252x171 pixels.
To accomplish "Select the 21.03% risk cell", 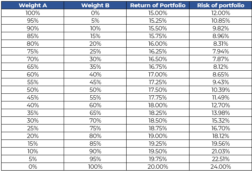I will (220, 151).
